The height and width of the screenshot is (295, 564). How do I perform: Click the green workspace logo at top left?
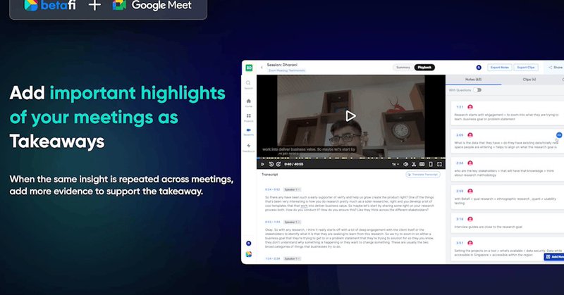249,68
